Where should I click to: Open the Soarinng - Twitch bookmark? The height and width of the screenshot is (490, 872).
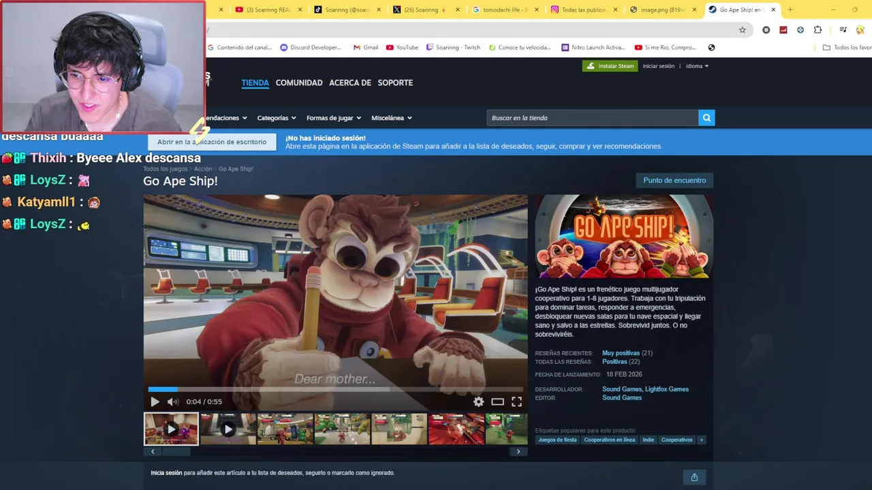[x=453, y=48]
